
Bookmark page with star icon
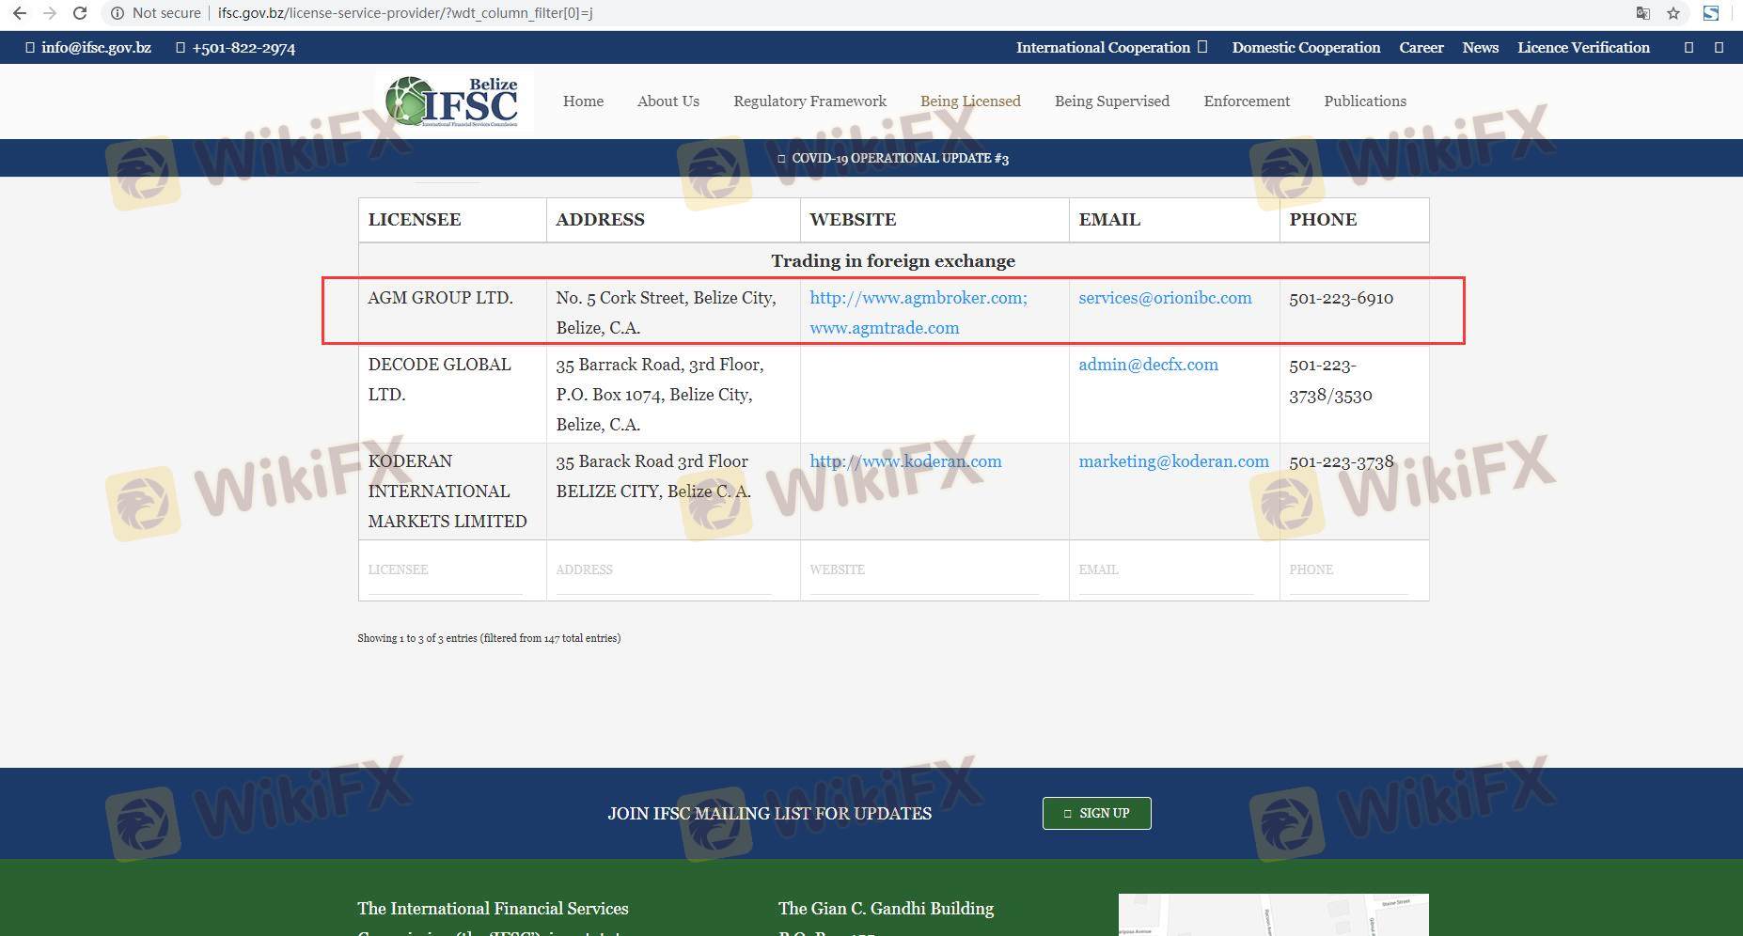tap(1673, 13)
